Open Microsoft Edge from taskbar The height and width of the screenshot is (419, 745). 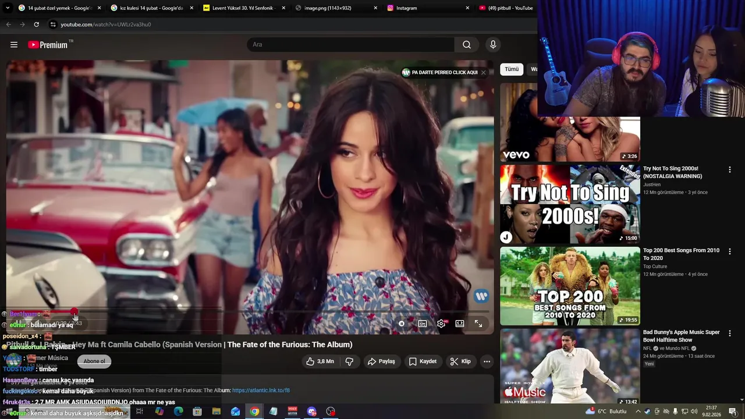click(178, 411)
